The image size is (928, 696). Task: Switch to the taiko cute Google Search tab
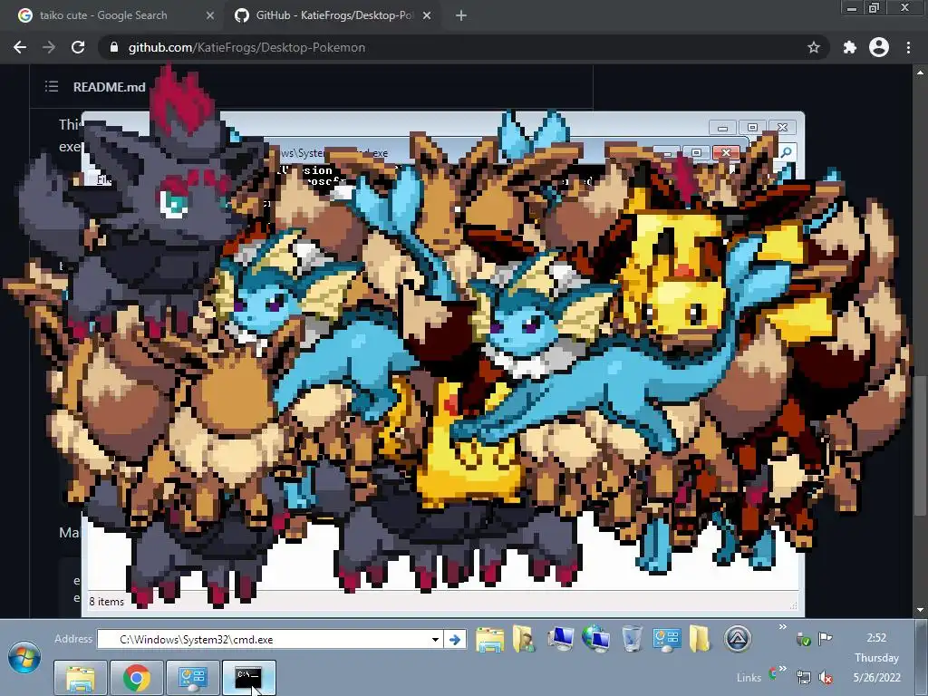(x=103, y=15)
